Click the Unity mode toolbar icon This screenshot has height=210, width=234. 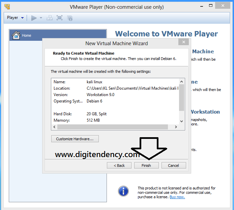(70, 18)
